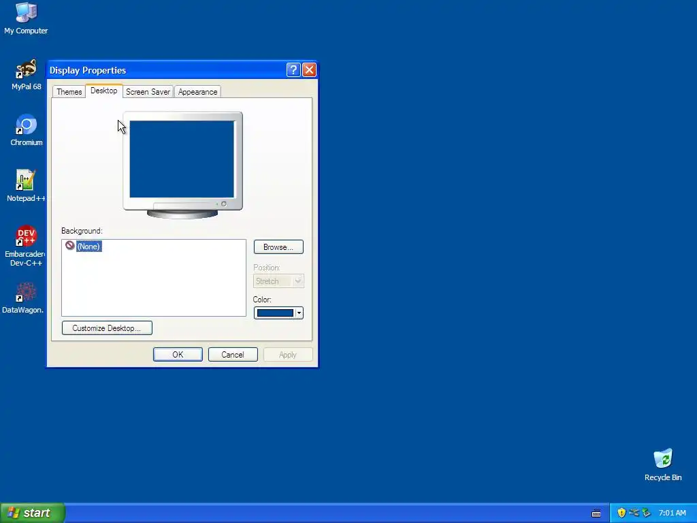Viewport: 697px width, 523px height.
Task: Close the Display Properties dialog
Action: coord(309,70)
